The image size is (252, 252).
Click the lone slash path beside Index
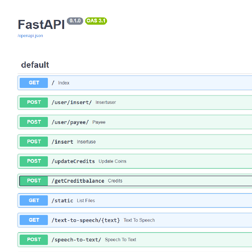(53, 83)
